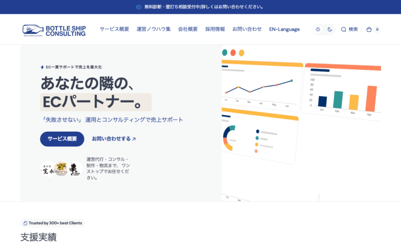Click teal dot in dashboard illustration
Viewport: 401px width, 250px height.
point(225,53)
